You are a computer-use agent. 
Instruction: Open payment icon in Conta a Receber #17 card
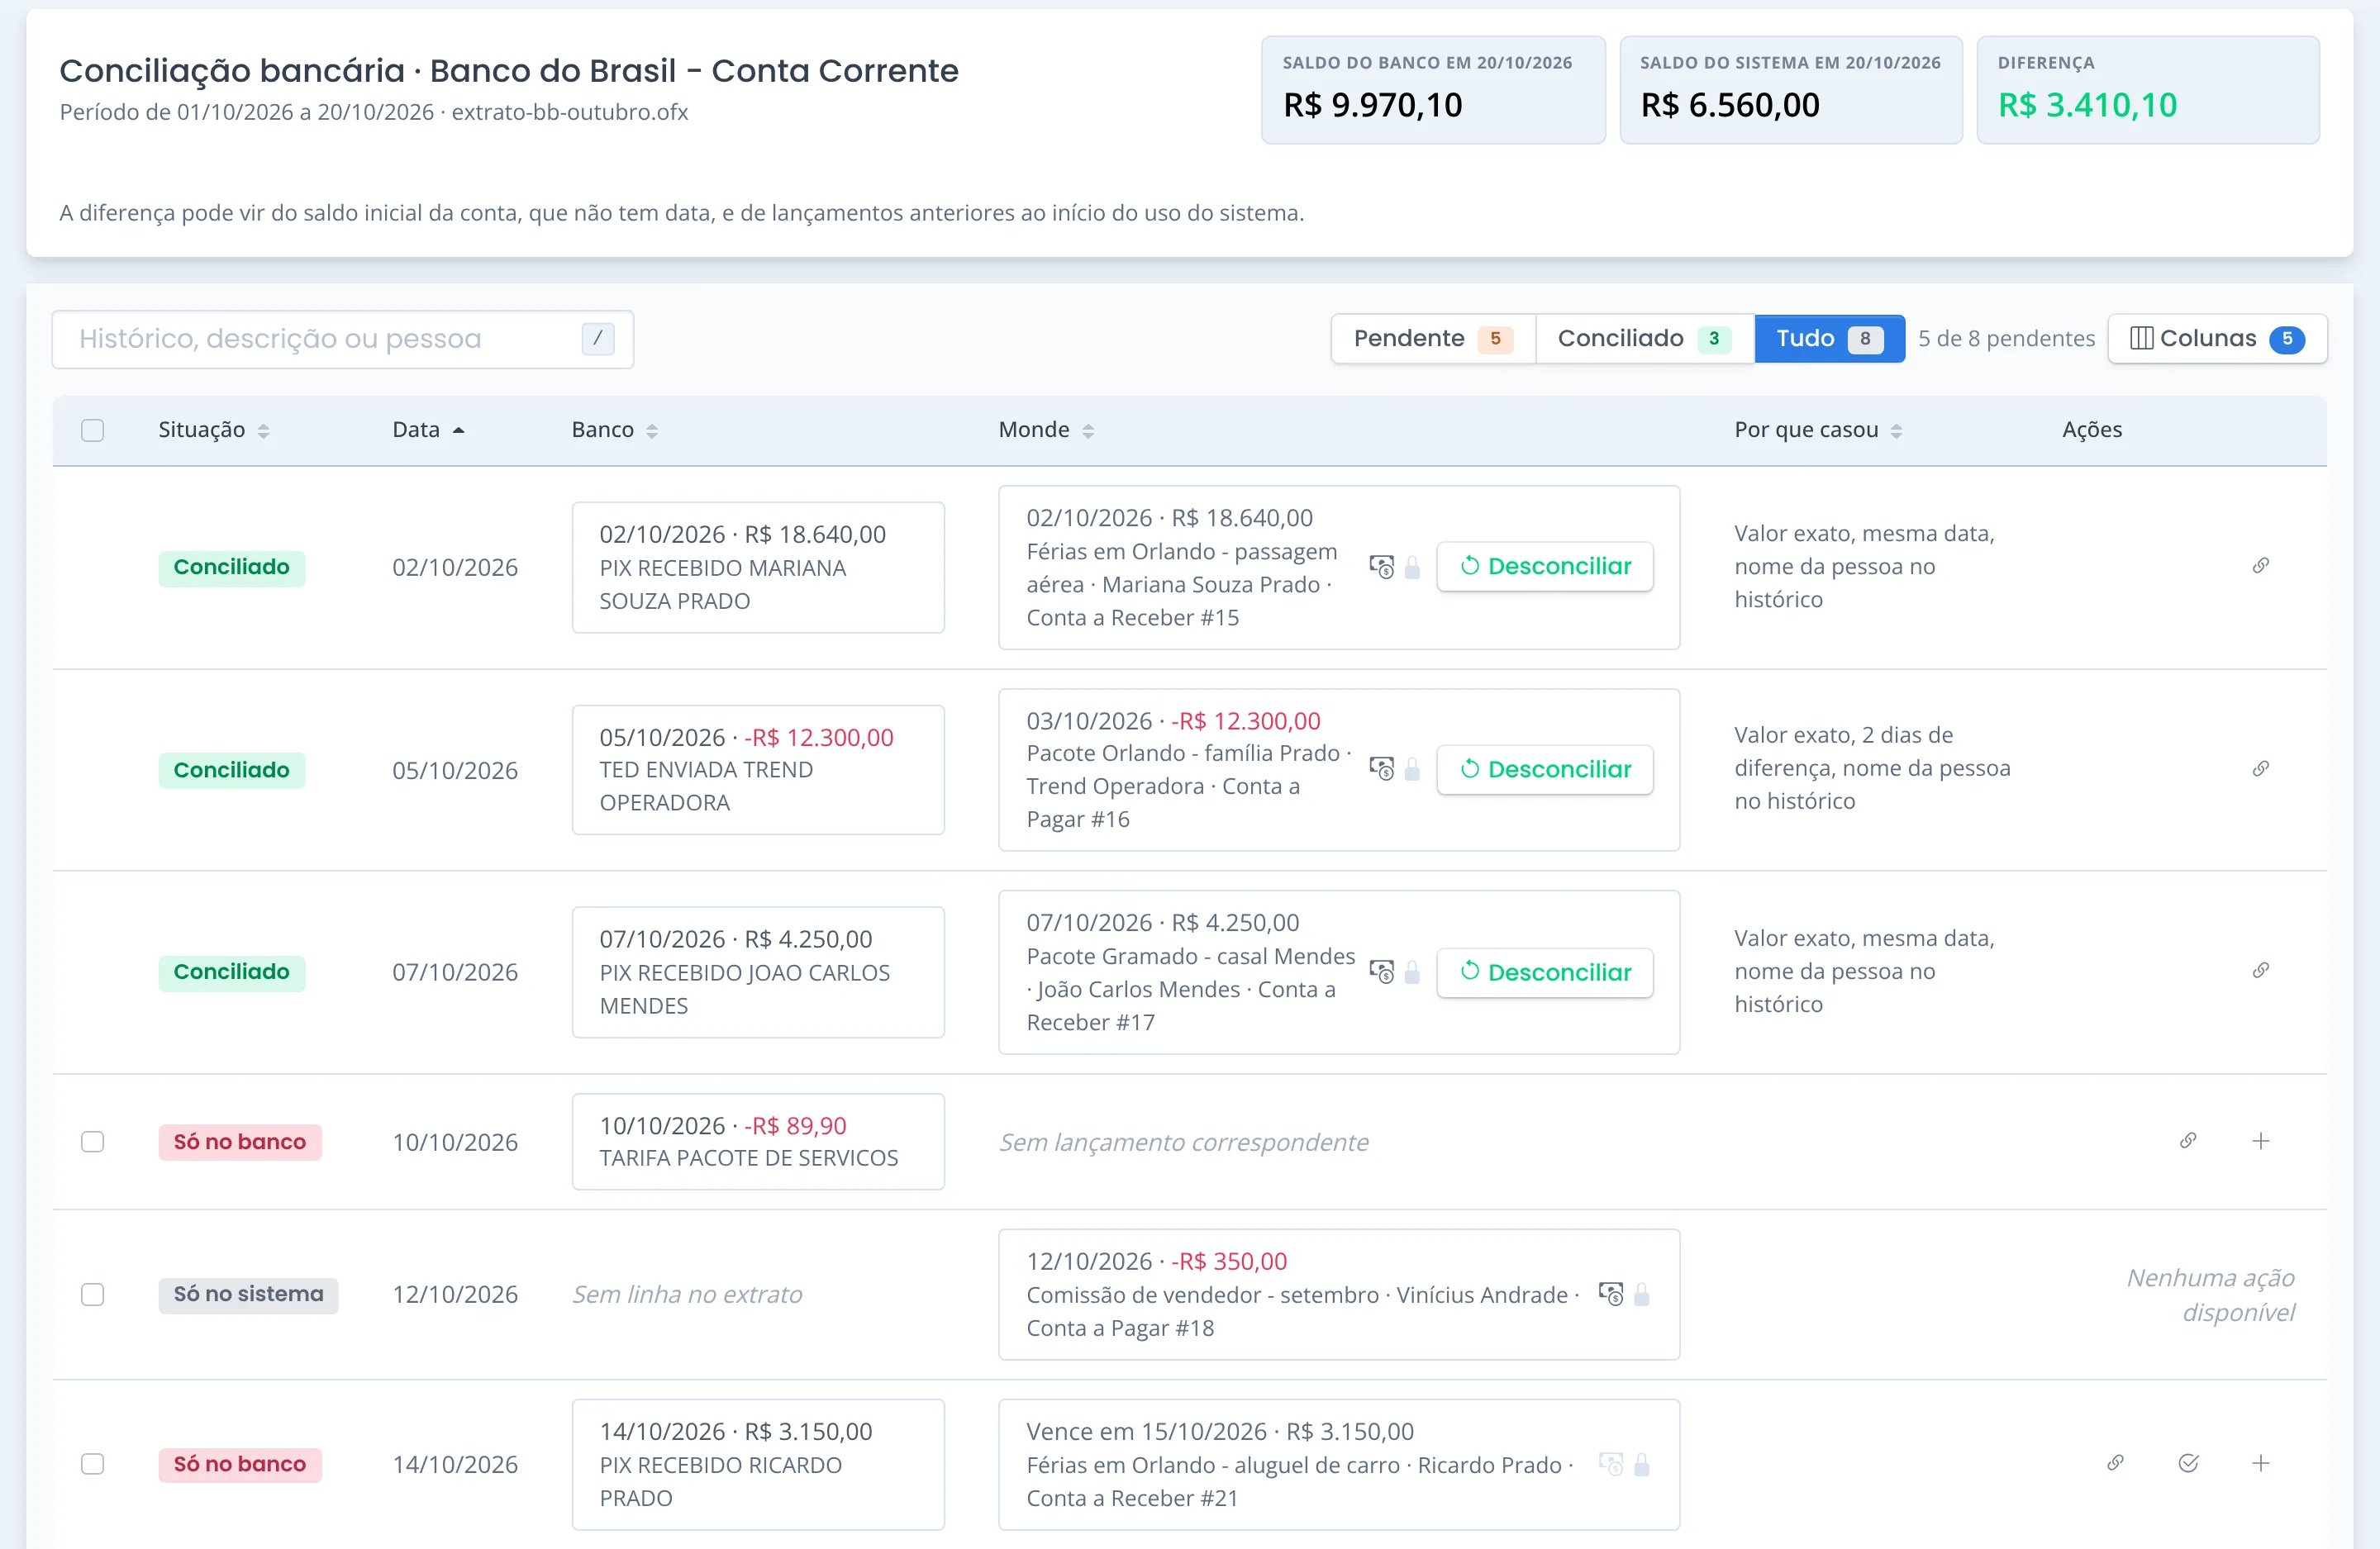click(x=1382, y=972)
